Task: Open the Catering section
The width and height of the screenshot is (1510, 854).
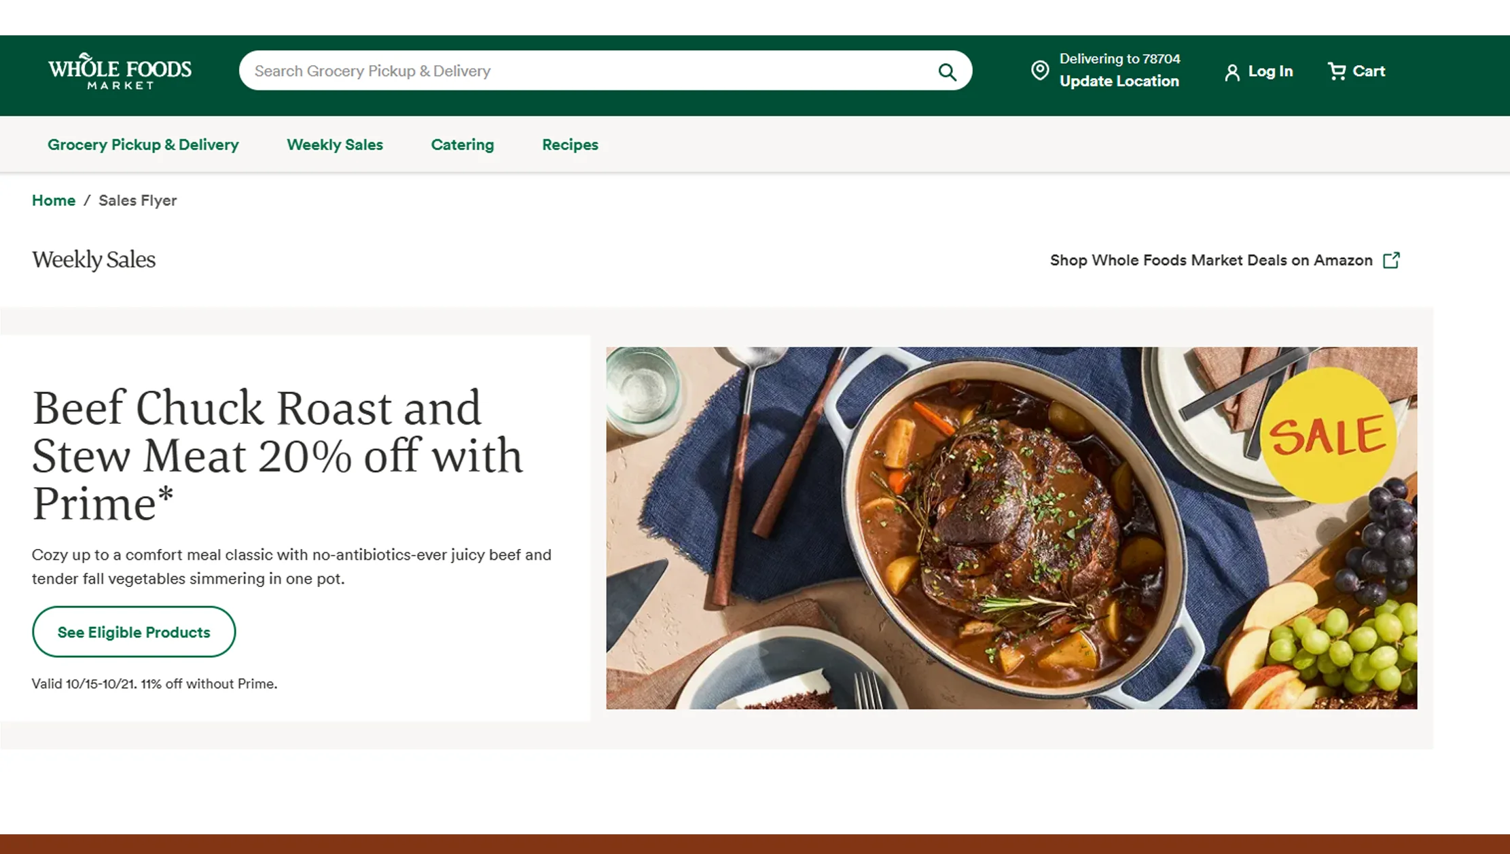Action: point(462,145)
